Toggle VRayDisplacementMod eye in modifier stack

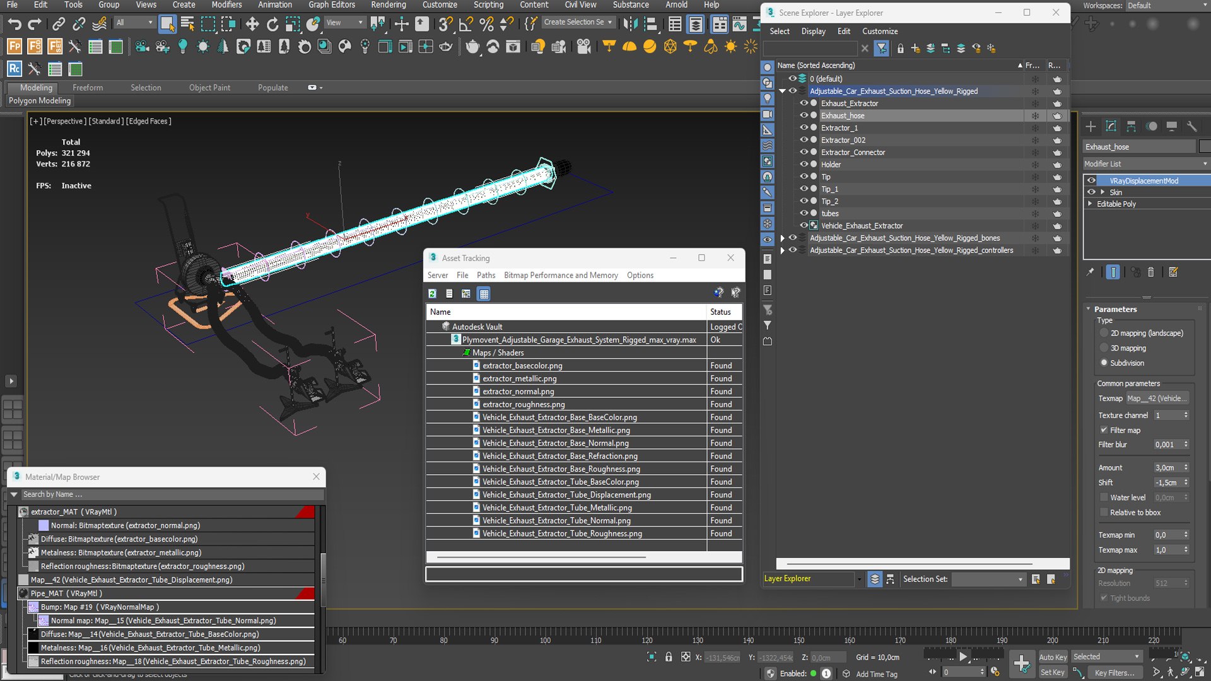click(1091, 180)
